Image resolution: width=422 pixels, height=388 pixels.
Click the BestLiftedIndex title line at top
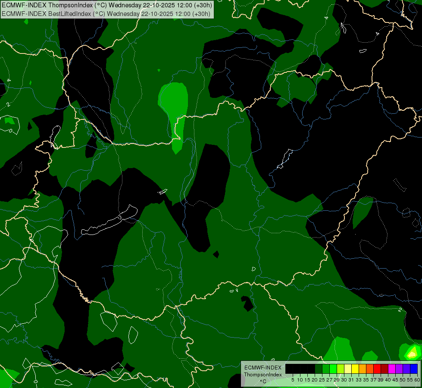(106, 14)
